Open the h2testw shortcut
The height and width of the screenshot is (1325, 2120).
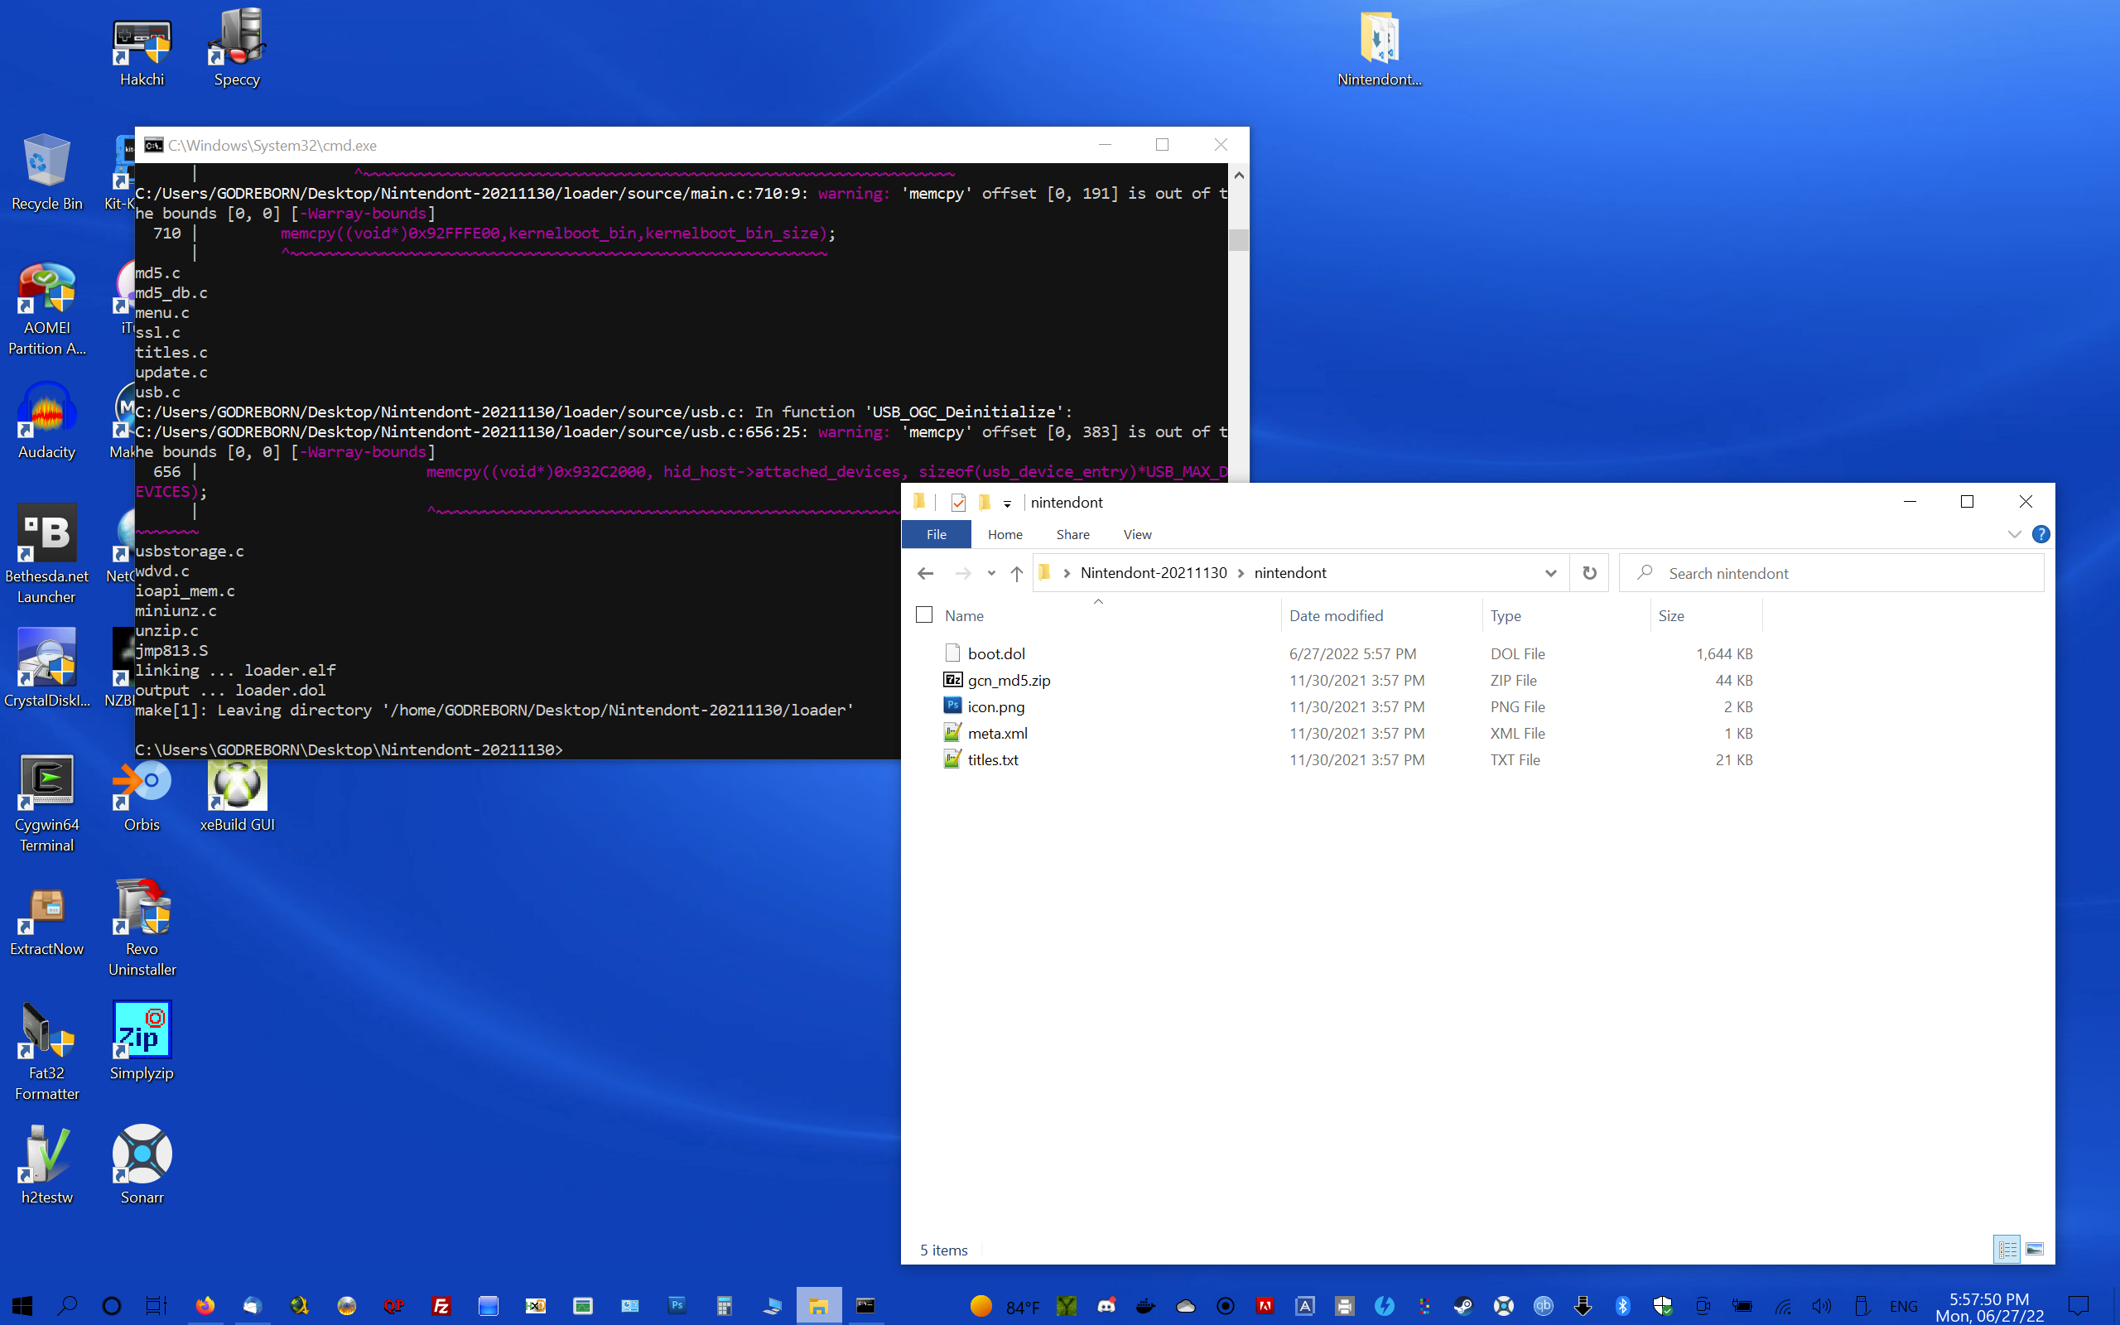coord(47,1166)
